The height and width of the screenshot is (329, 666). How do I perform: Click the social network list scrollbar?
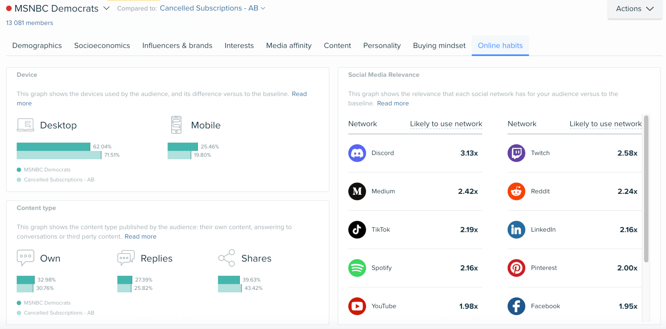[x=646, y=189]
